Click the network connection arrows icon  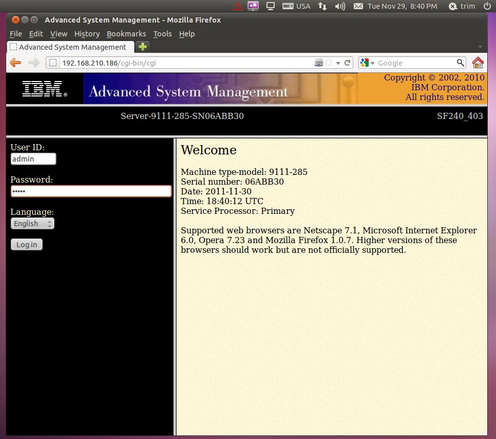coord(322,6)
